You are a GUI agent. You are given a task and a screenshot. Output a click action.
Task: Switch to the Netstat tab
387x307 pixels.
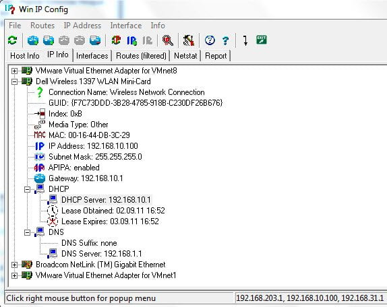[x=185, y=56]
